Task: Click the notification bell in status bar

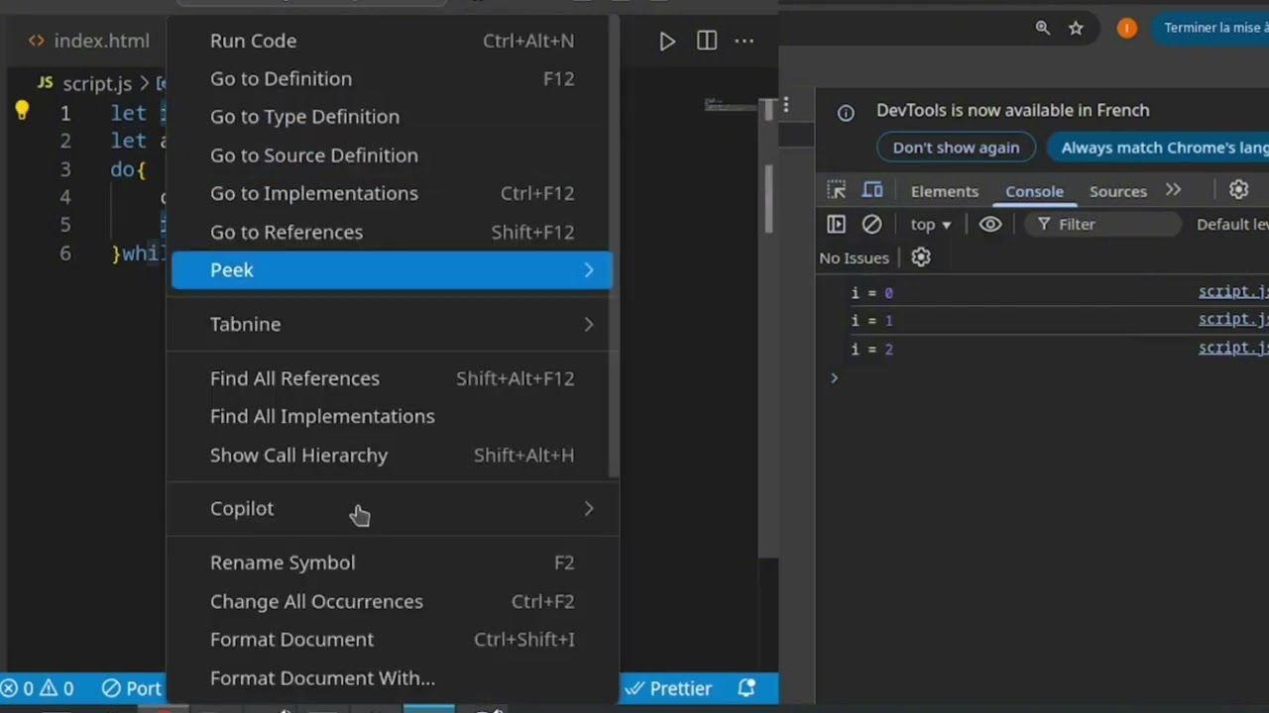Action: click(747, 687)
